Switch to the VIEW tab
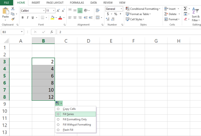The height and width of the screenshot is (136, 201). point(122,3)
